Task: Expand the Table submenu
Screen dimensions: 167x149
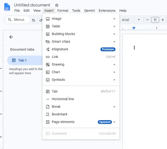Action: [81, 26]
